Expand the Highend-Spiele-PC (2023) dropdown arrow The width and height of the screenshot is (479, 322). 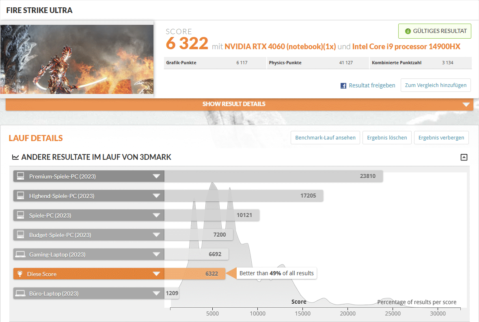pyautogui.click(x=156, y=196)
